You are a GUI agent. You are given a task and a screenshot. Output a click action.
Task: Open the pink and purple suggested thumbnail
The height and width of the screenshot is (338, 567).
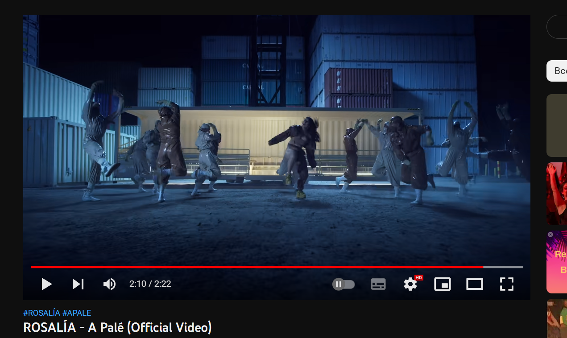pos(557,262)
